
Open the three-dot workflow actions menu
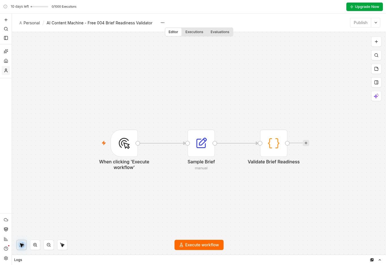163,23
